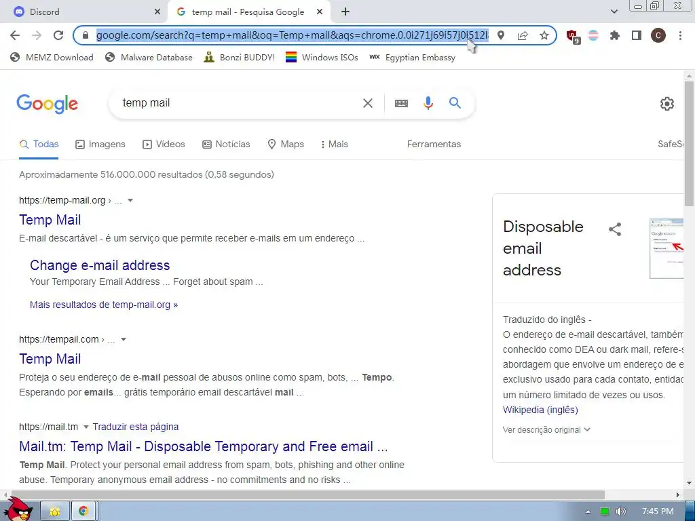Viewport: 695px width, 521px height.
Task: Open the uBlock Origin extension icon
Action: pos(573,36)
